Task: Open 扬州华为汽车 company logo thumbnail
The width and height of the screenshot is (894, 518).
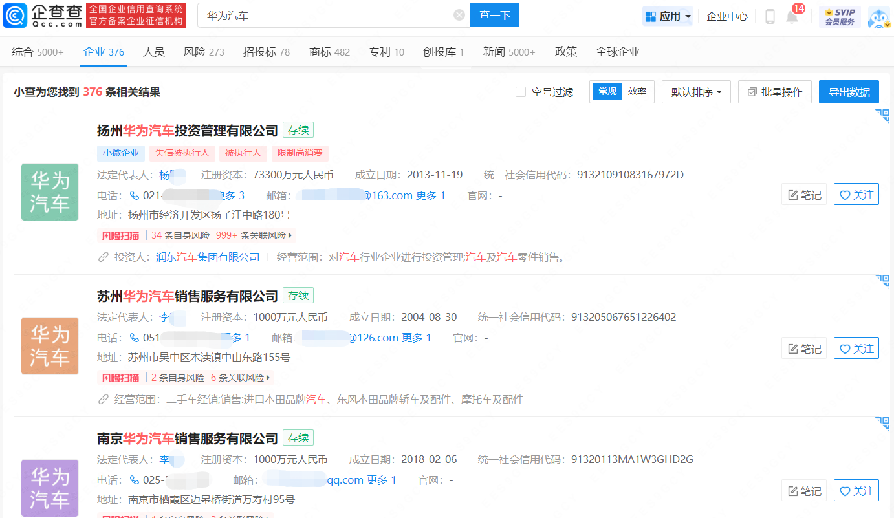Action: pyautogui.click(x=50, y=192)
